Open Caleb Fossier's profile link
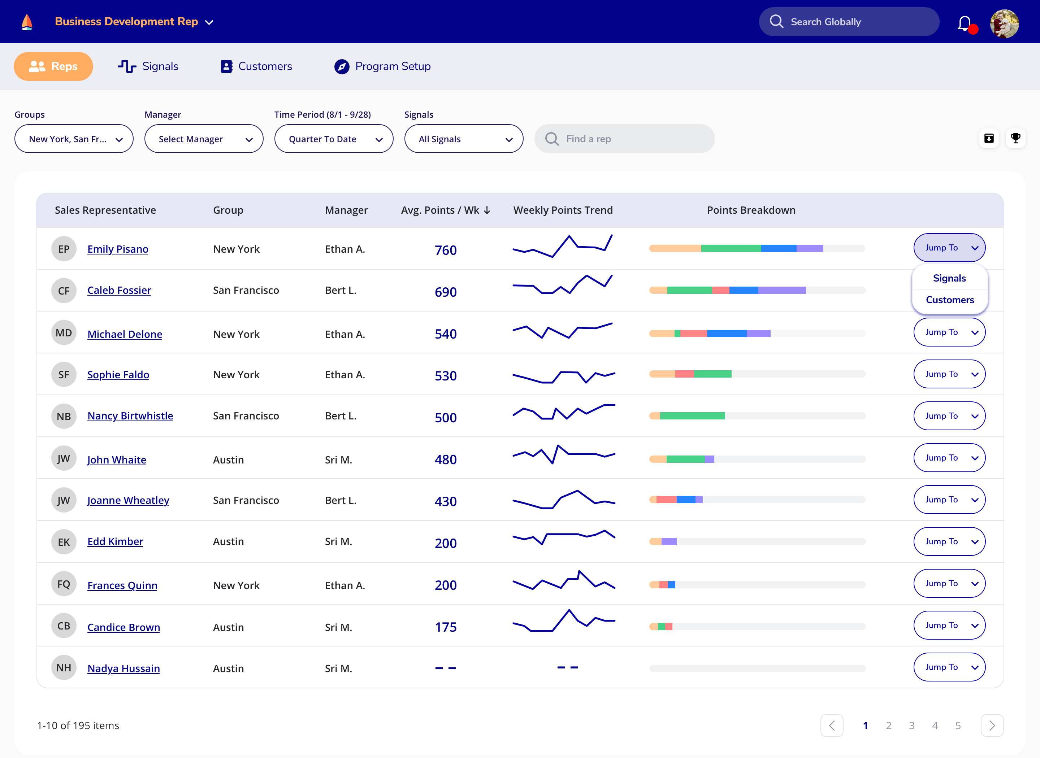 [119, 291]
